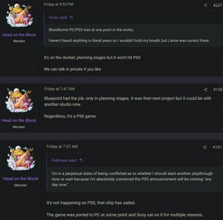Expand the quoted Bloodborne PC/PS5 text block
This screenshot has width=223, height=220.
pyautogui.click(x=133, y=35)
